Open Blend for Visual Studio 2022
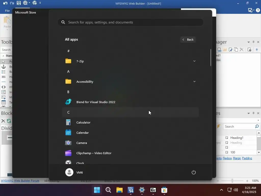 (x=130, y=102)
